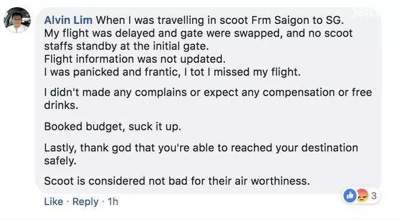Click the line about flight delayed and gates swapped
Image resolution: width=402 pixels, height=220 pixels.
[x=198, y=33]
